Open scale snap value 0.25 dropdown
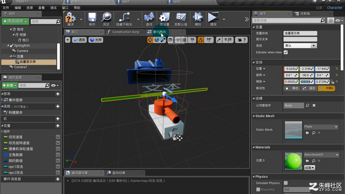The height and width of the screenshot is (194, 345). [x=228, y=40]
